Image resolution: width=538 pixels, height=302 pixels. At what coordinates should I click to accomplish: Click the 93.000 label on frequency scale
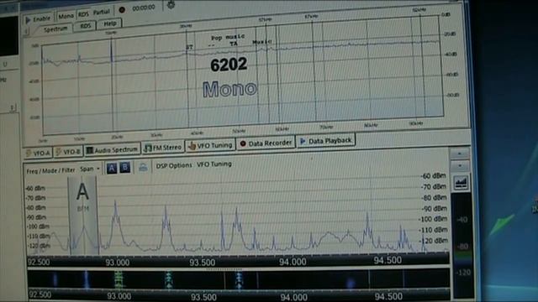tap(118, 263)
